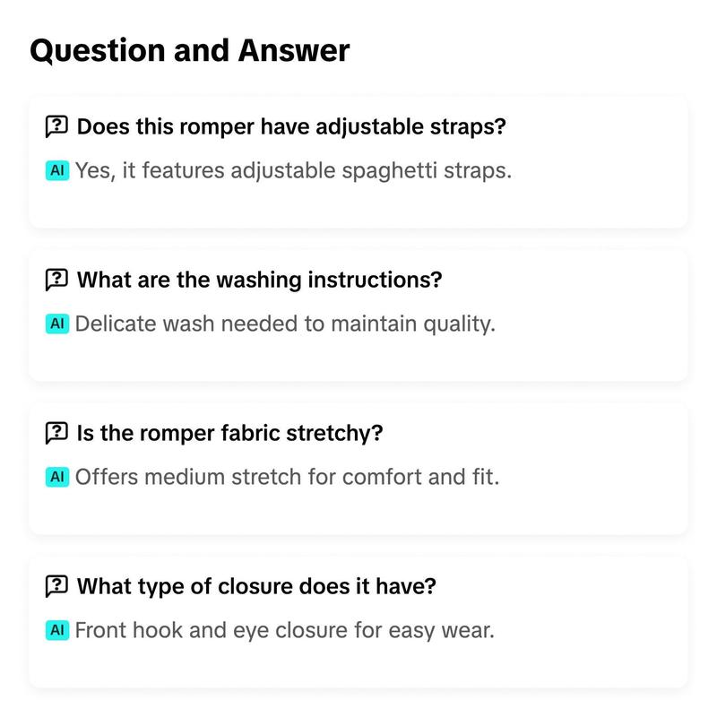717x717 pixels.
Task: Click question icon beside adjustable straps question
Action: point(56,126)
